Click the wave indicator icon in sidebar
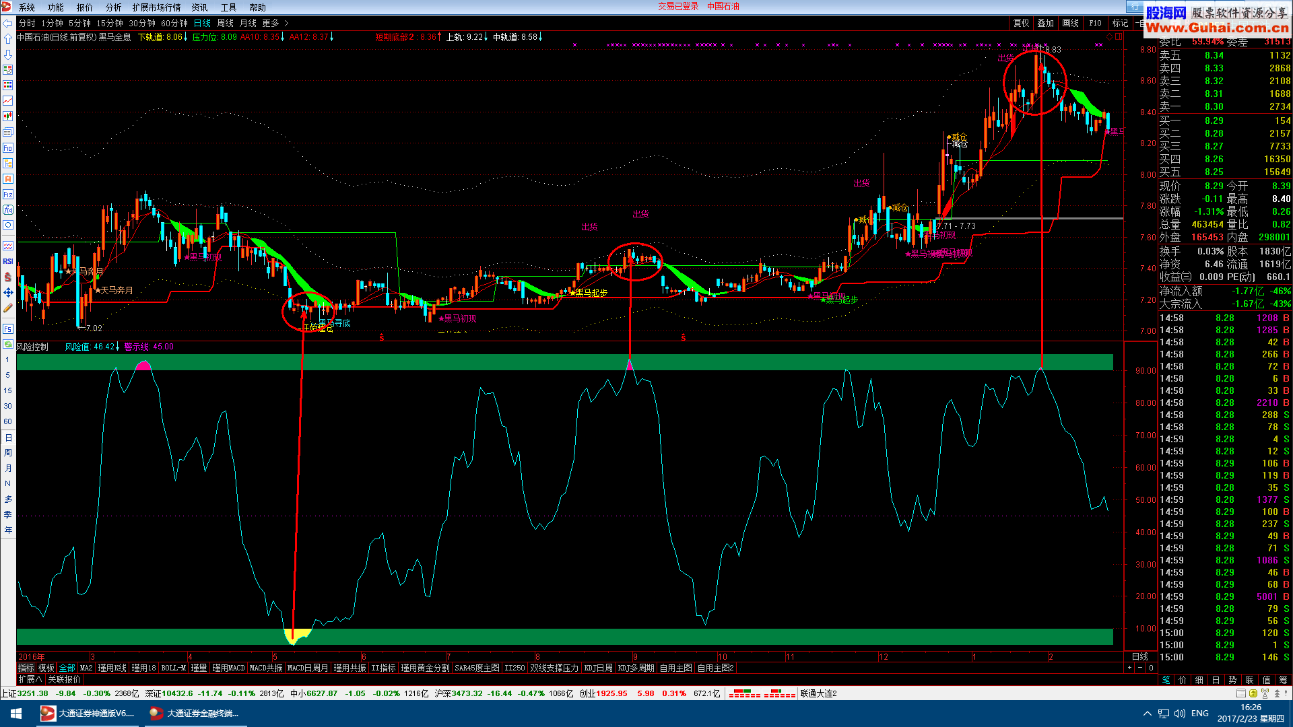This screenshot has width=1293, height=727. [7, 246]
